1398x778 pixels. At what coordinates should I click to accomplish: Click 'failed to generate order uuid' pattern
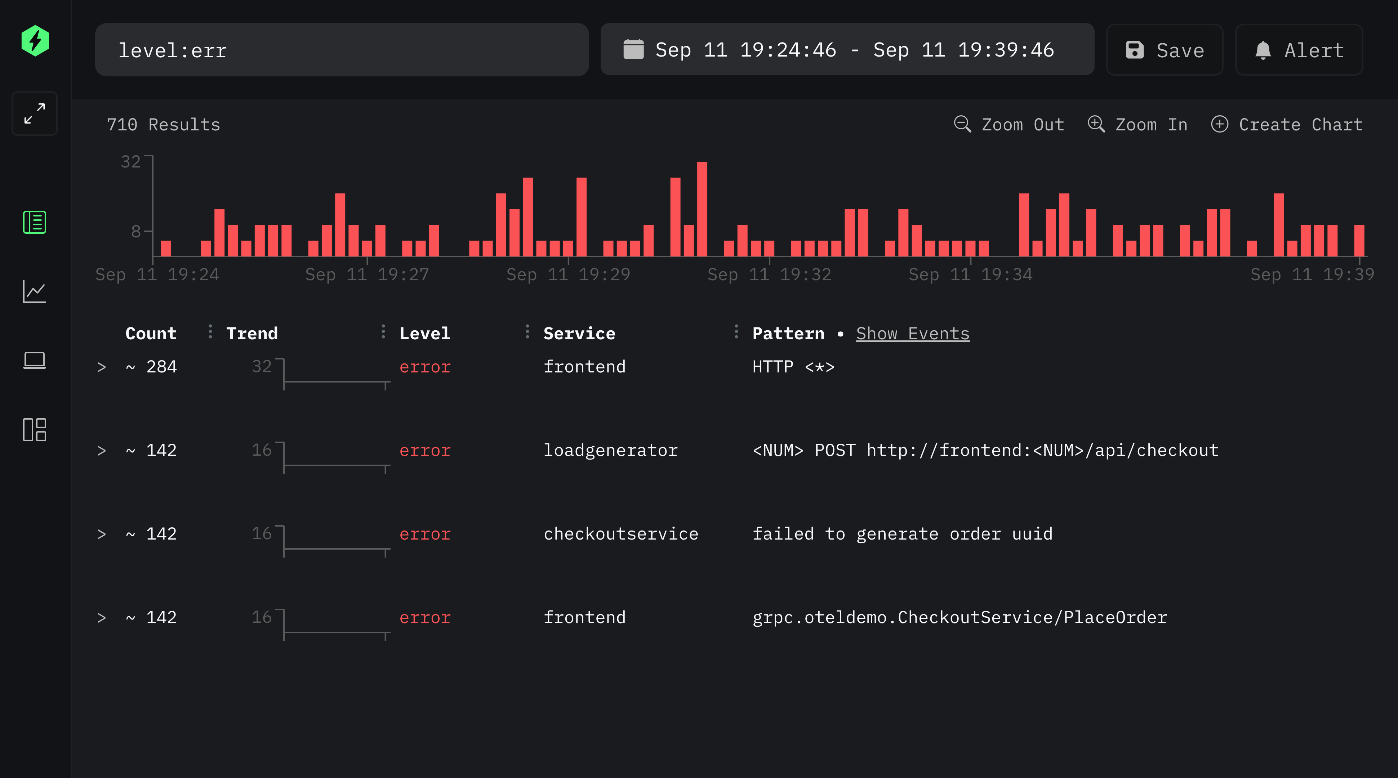point(903,534)
